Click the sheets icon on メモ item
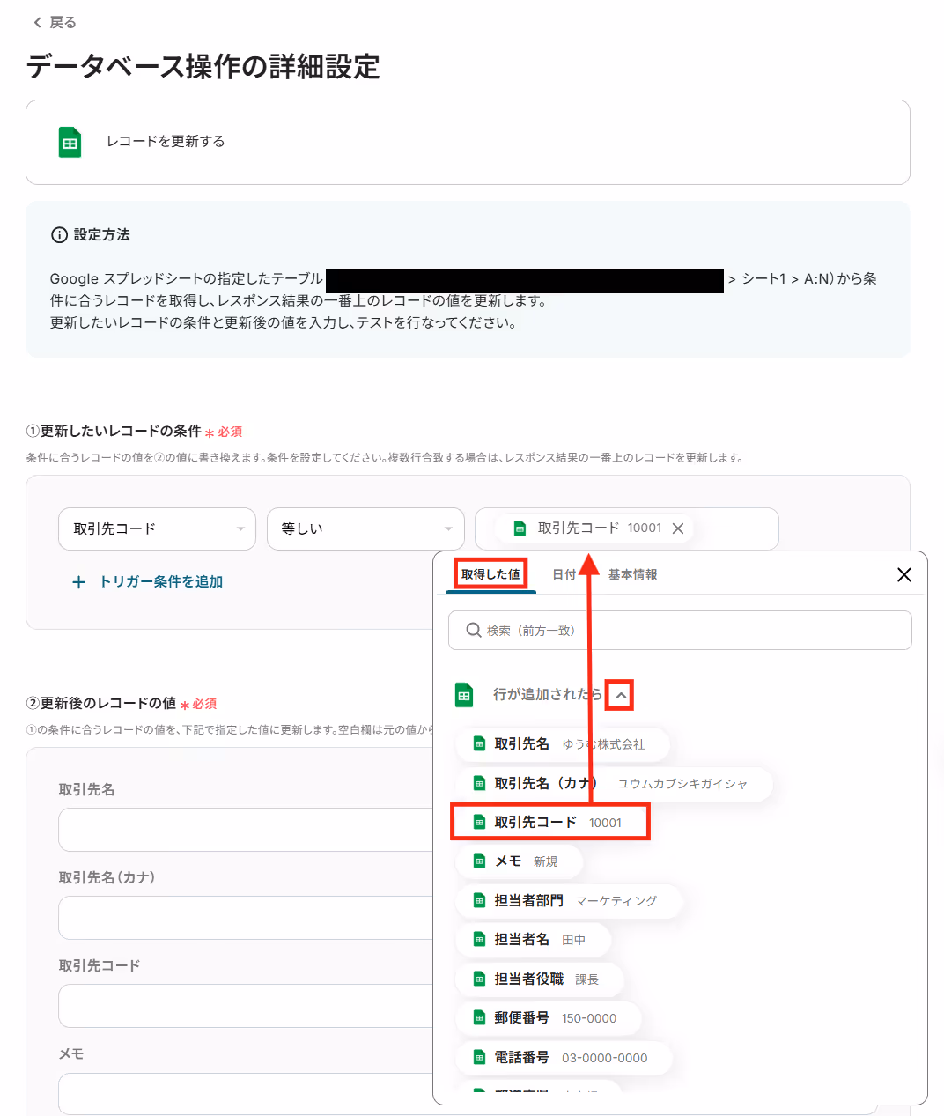The height and width of the screenshot is (1116, 944). pos(479,861)
